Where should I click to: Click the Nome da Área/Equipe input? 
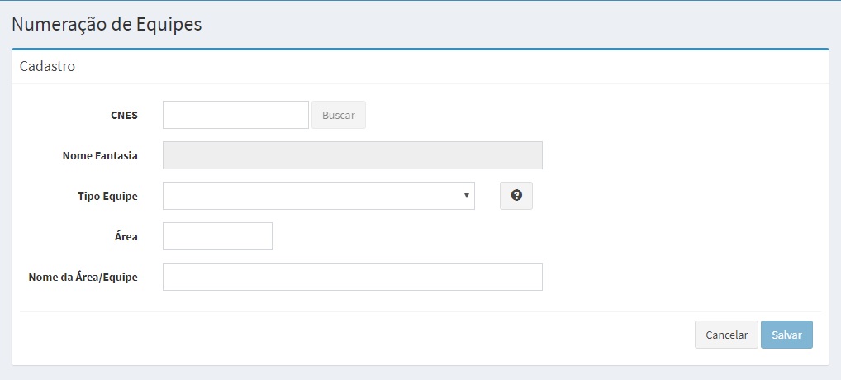tap(352, 277)
